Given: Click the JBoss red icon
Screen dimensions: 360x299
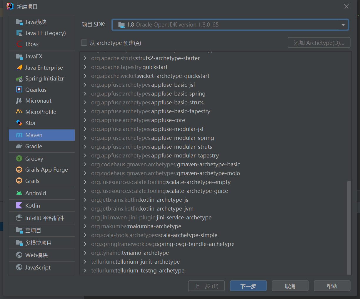Looking at the screenshot, I should pos(19,44).
